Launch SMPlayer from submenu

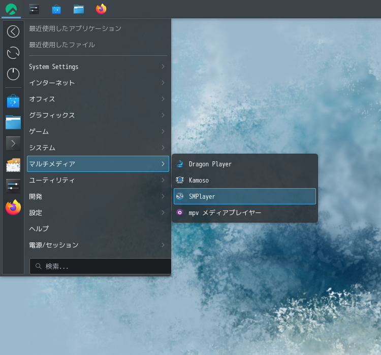pos(245,196)
